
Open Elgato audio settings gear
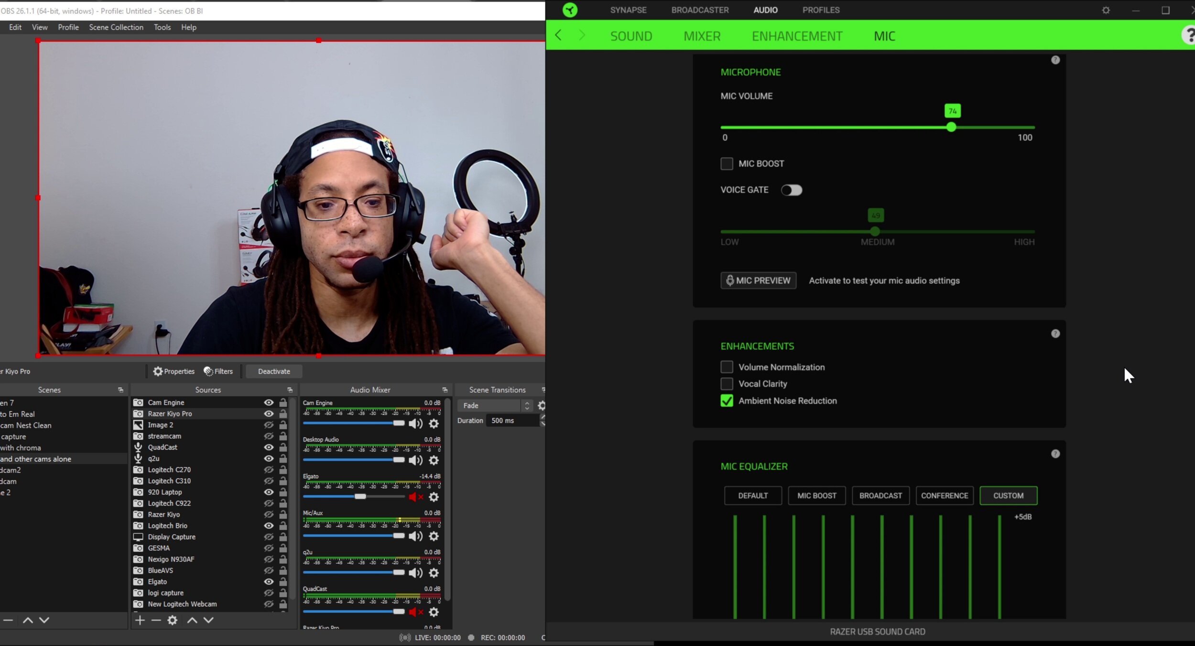tap(434, 497)
